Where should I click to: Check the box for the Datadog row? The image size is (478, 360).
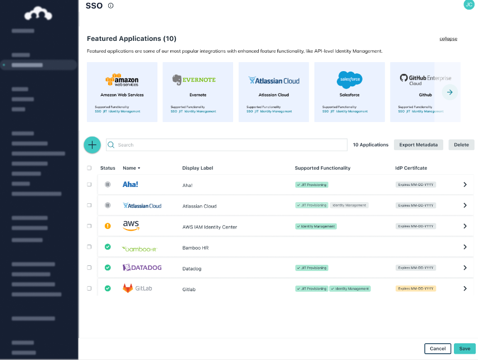tap(89, 268)
